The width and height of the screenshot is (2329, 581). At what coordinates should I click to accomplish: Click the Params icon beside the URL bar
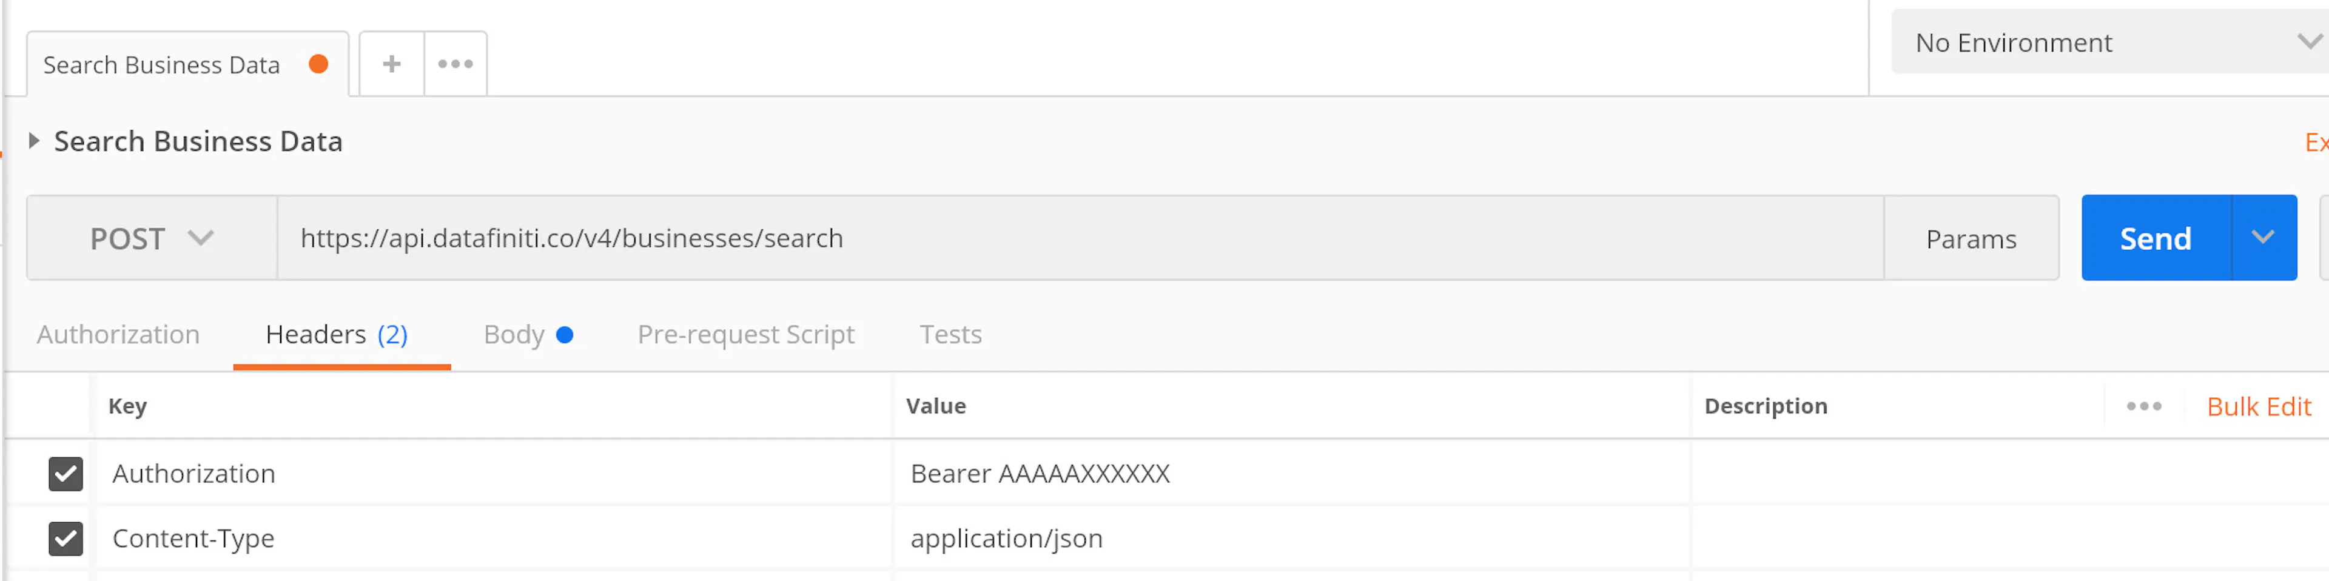click(1972, 238)
